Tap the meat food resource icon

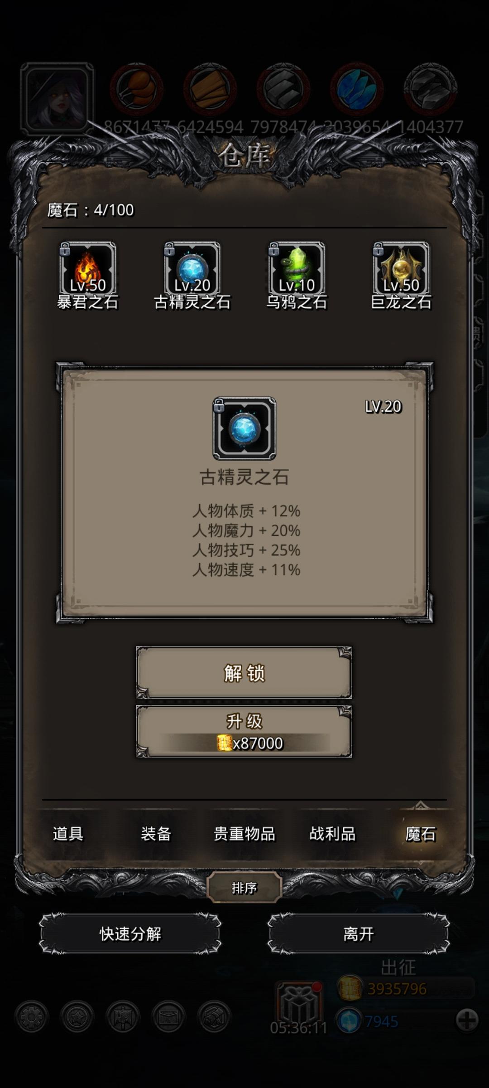coord(137,90)
